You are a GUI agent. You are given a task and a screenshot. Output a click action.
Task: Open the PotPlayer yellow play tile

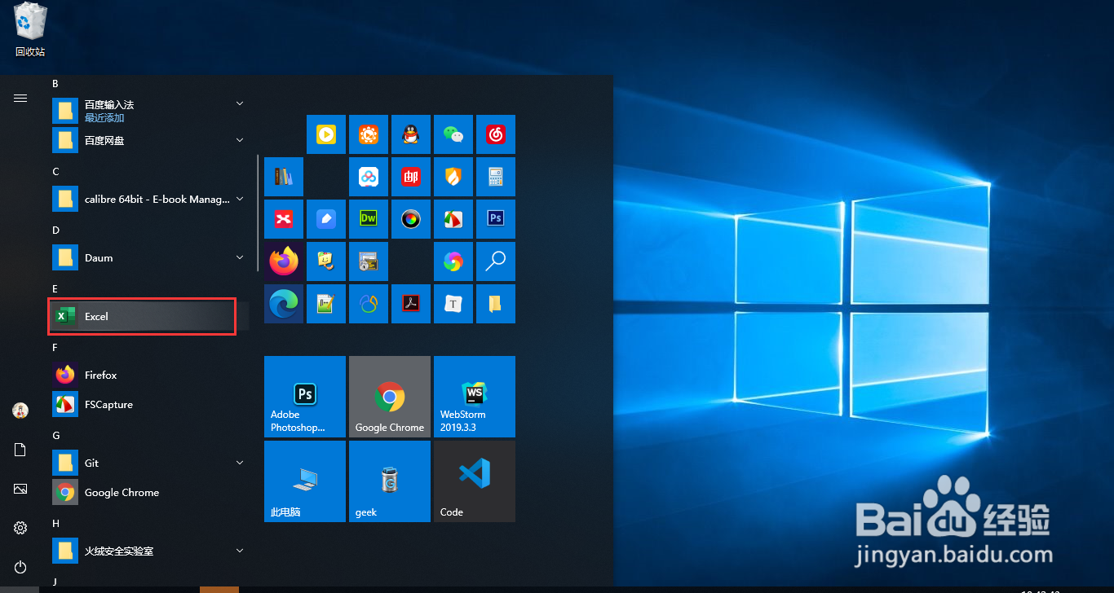click(326, 134)
